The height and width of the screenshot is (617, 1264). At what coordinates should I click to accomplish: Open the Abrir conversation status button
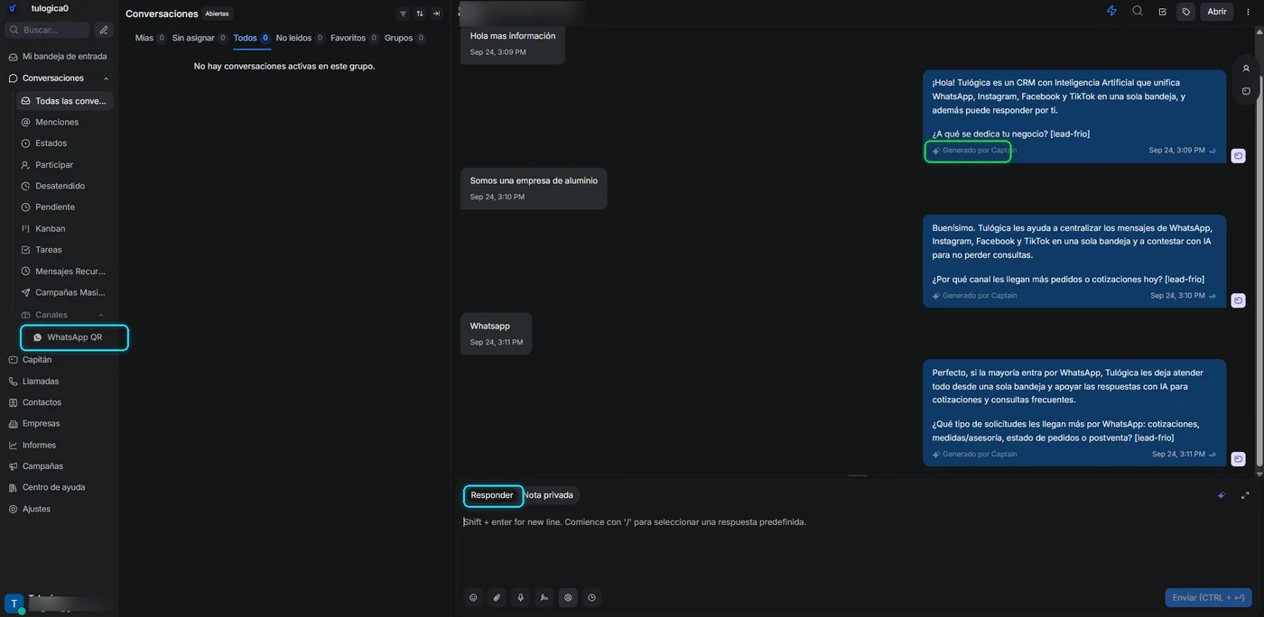click(x=1217, y=12)
